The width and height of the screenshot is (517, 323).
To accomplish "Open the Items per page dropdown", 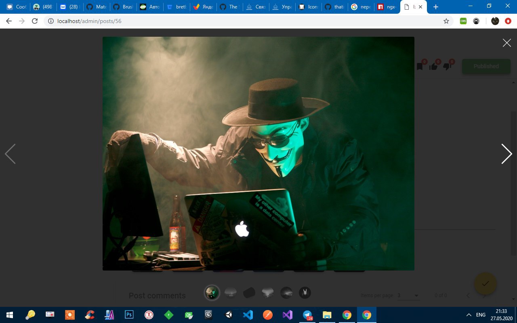I will [x=408, y=296].
